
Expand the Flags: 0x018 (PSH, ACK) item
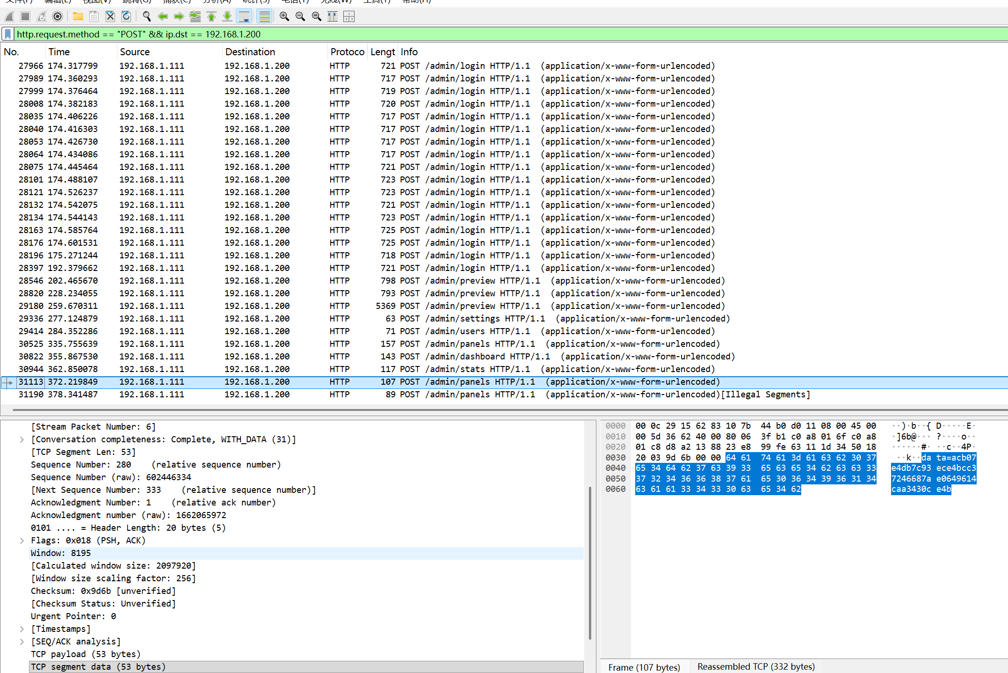[22, 541]
